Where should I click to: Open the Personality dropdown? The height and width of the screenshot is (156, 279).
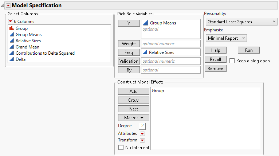(x=241, y=22)
